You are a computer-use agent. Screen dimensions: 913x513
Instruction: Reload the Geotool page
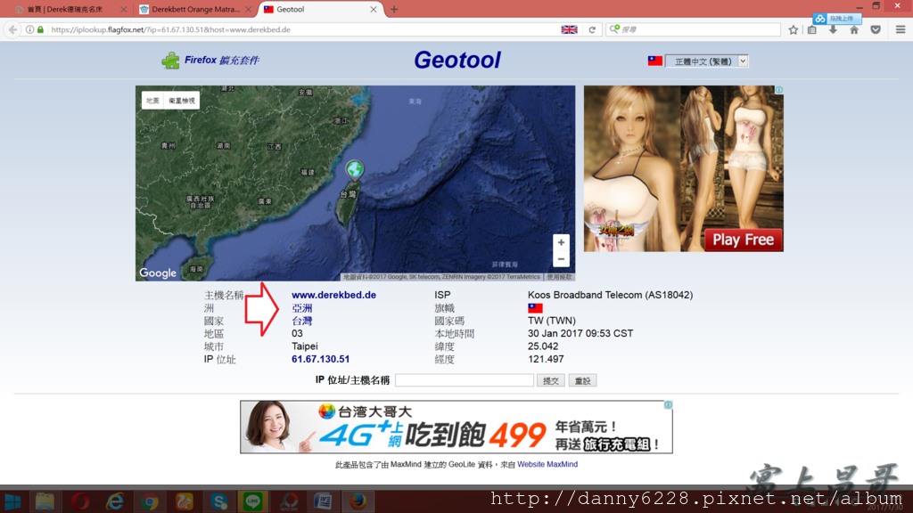pos(590,29)
